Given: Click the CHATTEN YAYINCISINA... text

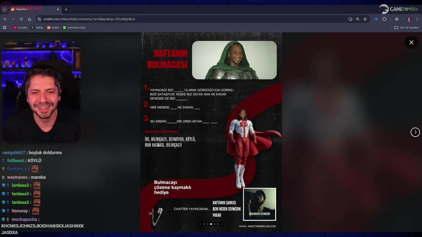Looking at the screenshot, I should click(x=192, y=209).
